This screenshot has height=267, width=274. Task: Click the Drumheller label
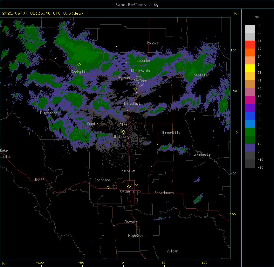click(x=203, y=154)
